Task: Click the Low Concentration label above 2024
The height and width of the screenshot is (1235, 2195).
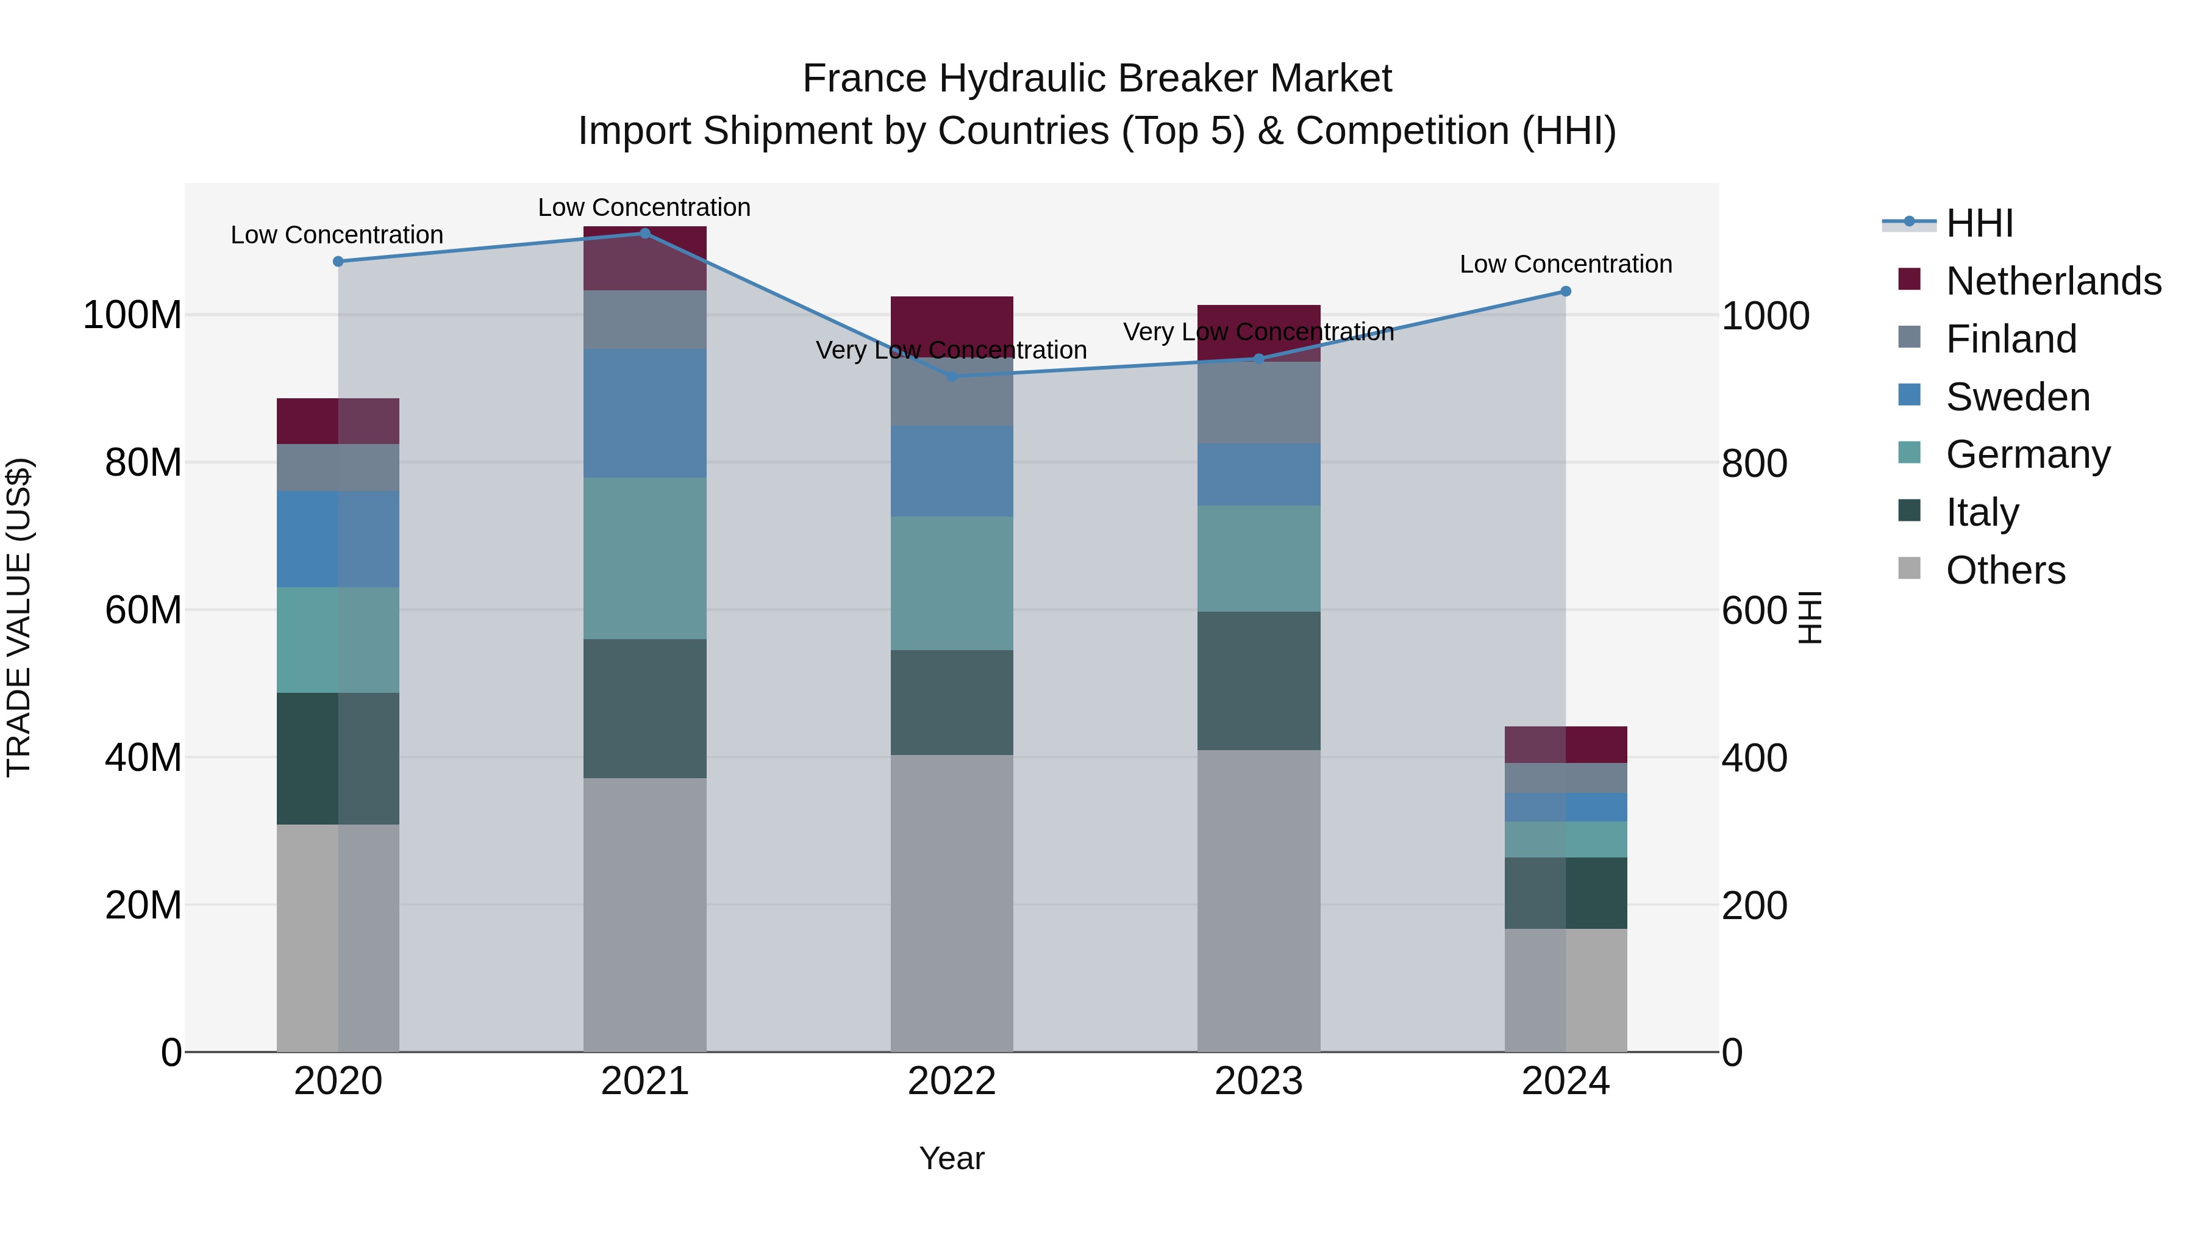Action: (1566, 264)
